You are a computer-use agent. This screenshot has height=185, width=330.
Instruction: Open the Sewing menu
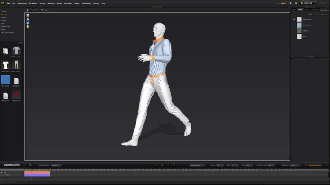42,4
